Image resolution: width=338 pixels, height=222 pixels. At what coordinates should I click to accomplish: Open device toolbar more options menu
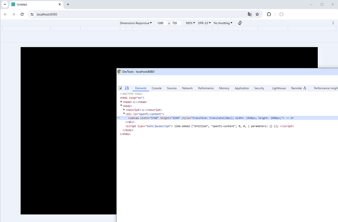click(x=333, y=23)
